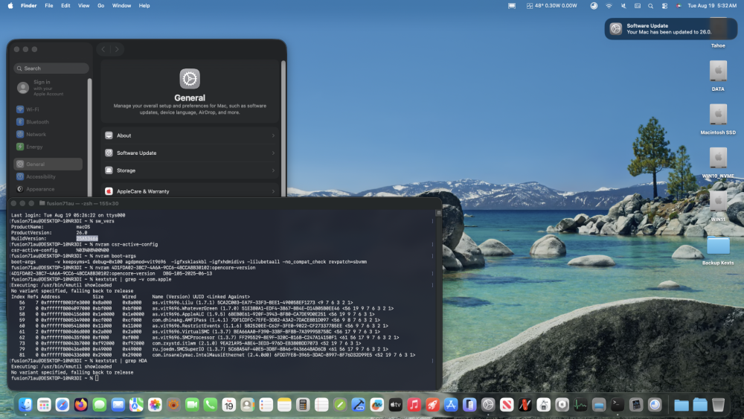Viewport: 744px width, 419px height.
Task: Select Wi-Fi in the Settings sidebar
Action: [48, 109]
